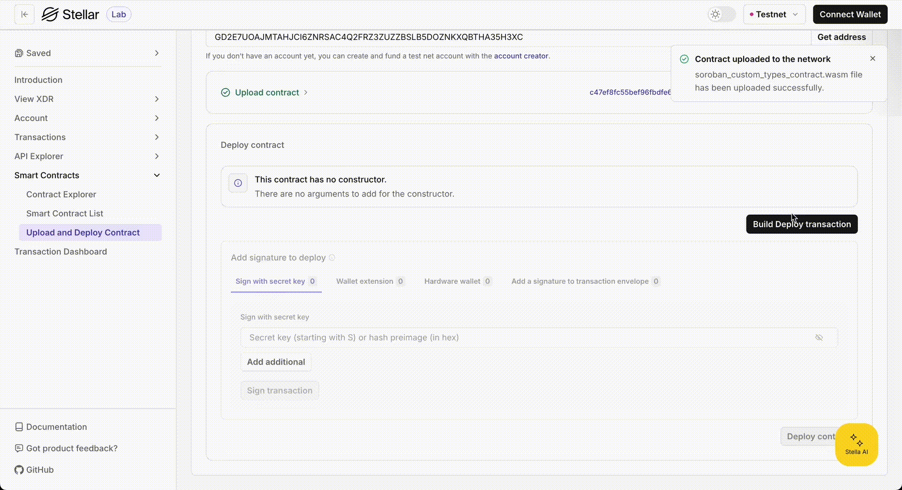
Task: Click the secret key input field
Action: coord(517,337)
